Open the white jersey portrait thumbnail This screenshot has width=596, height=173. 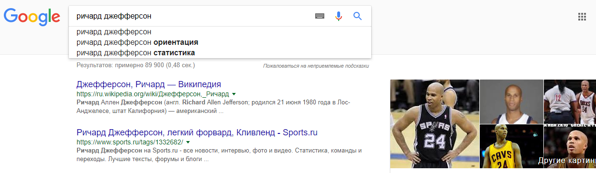511,101
